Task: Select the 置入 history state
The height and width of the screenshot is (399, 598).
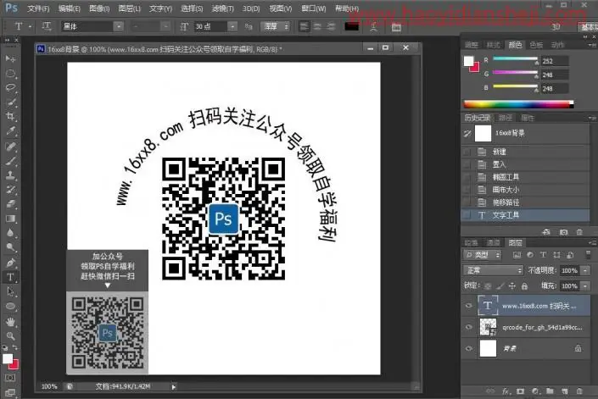Action: tap(526, 164)
